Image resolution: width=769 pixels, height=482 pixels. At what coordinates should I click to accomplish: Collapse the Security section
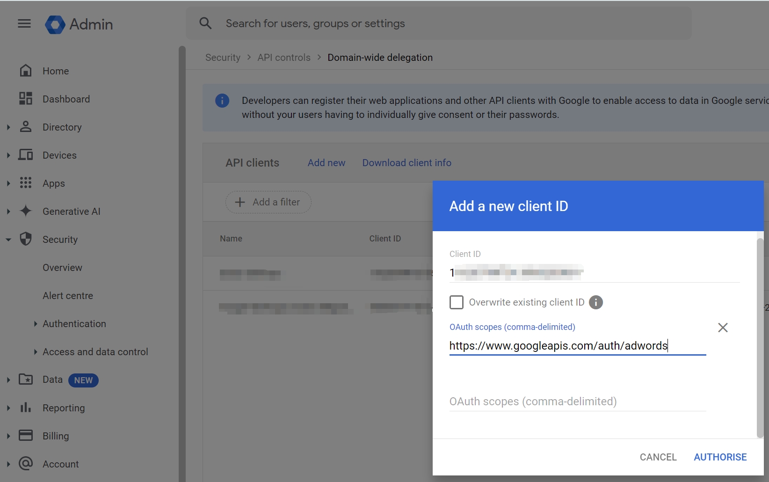click(x=8, y=239)
